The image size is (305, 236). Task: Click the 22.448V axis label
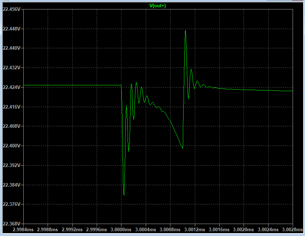(x=12, y=29)
